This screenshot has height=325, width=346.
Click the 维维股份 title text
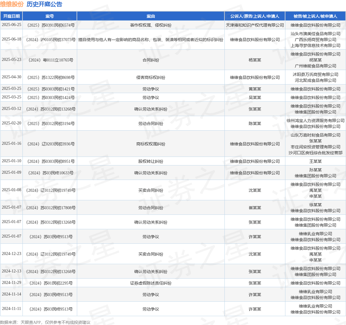(x=12, y=4)
